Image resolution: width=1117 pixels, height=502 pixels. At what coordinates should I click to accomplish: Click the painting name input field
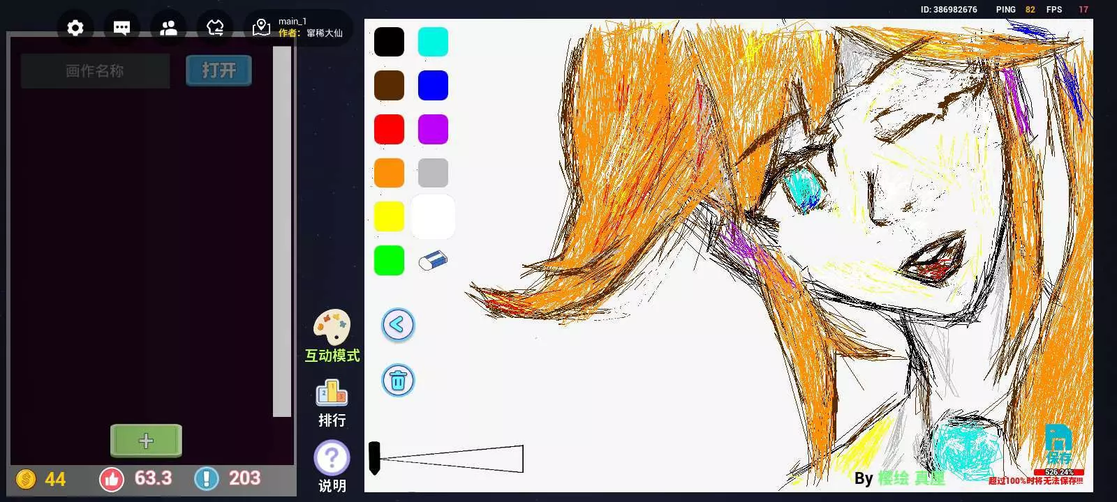click(95, 71)
